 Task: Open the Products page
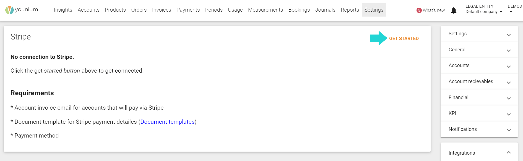(x=115, y=10)
